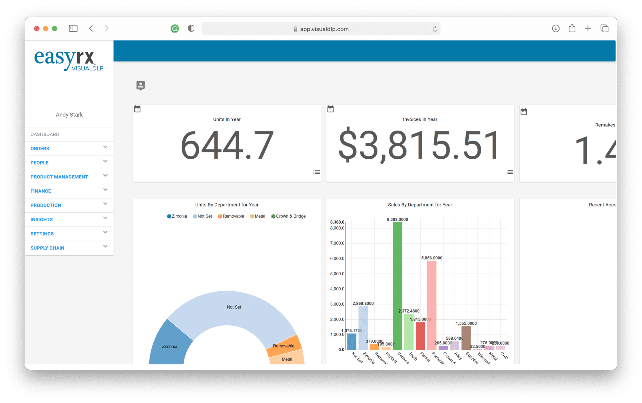Click the user profile icon above the cards
The height and width of the screenshot is (403, 642).
pos(141,85)
